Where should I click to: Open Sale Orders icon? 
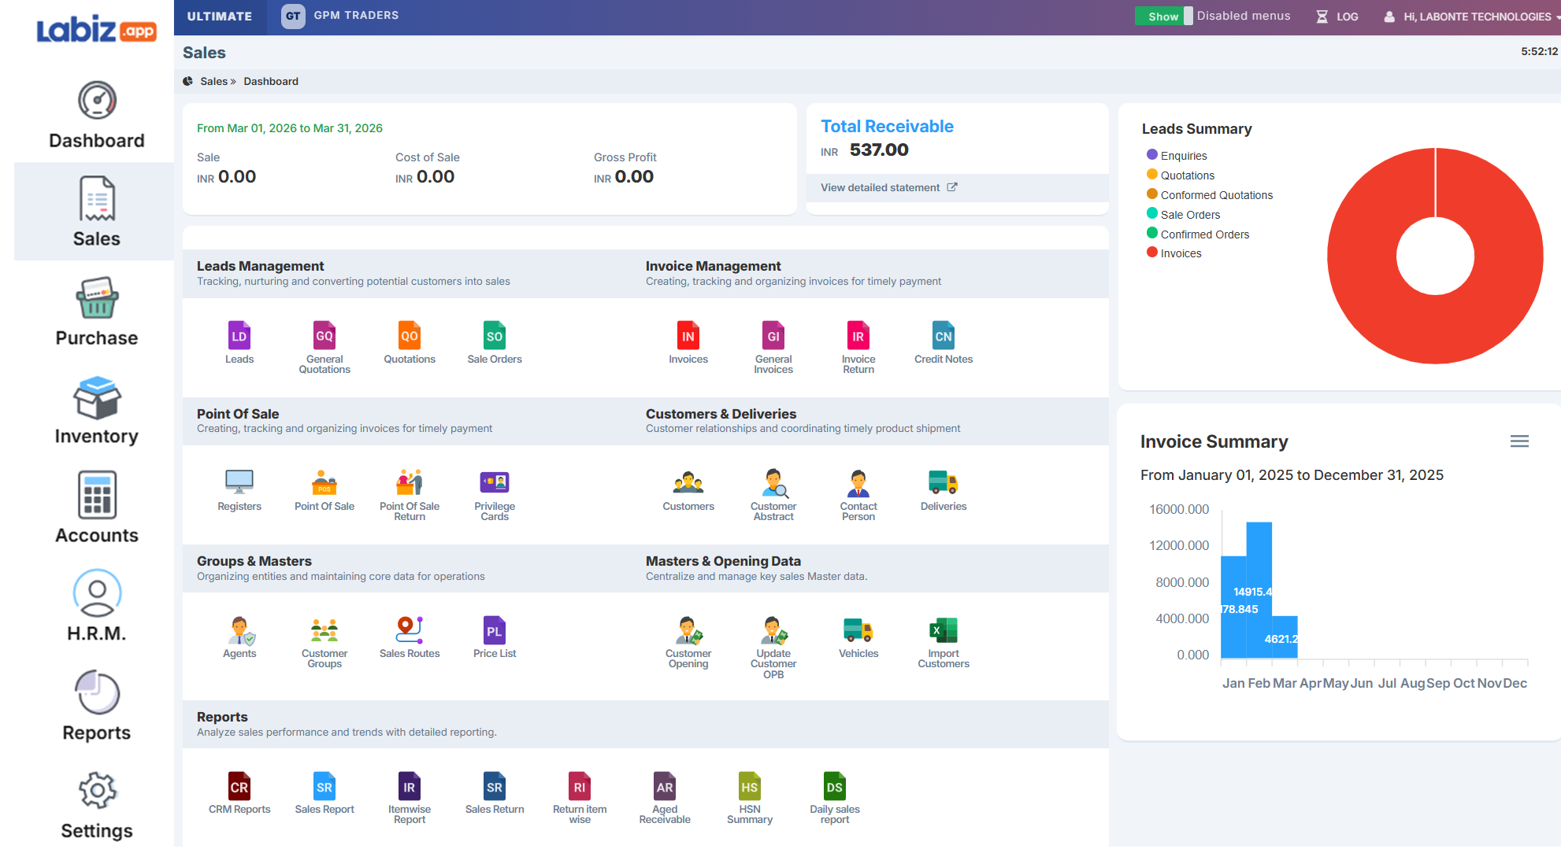[495, 336]
